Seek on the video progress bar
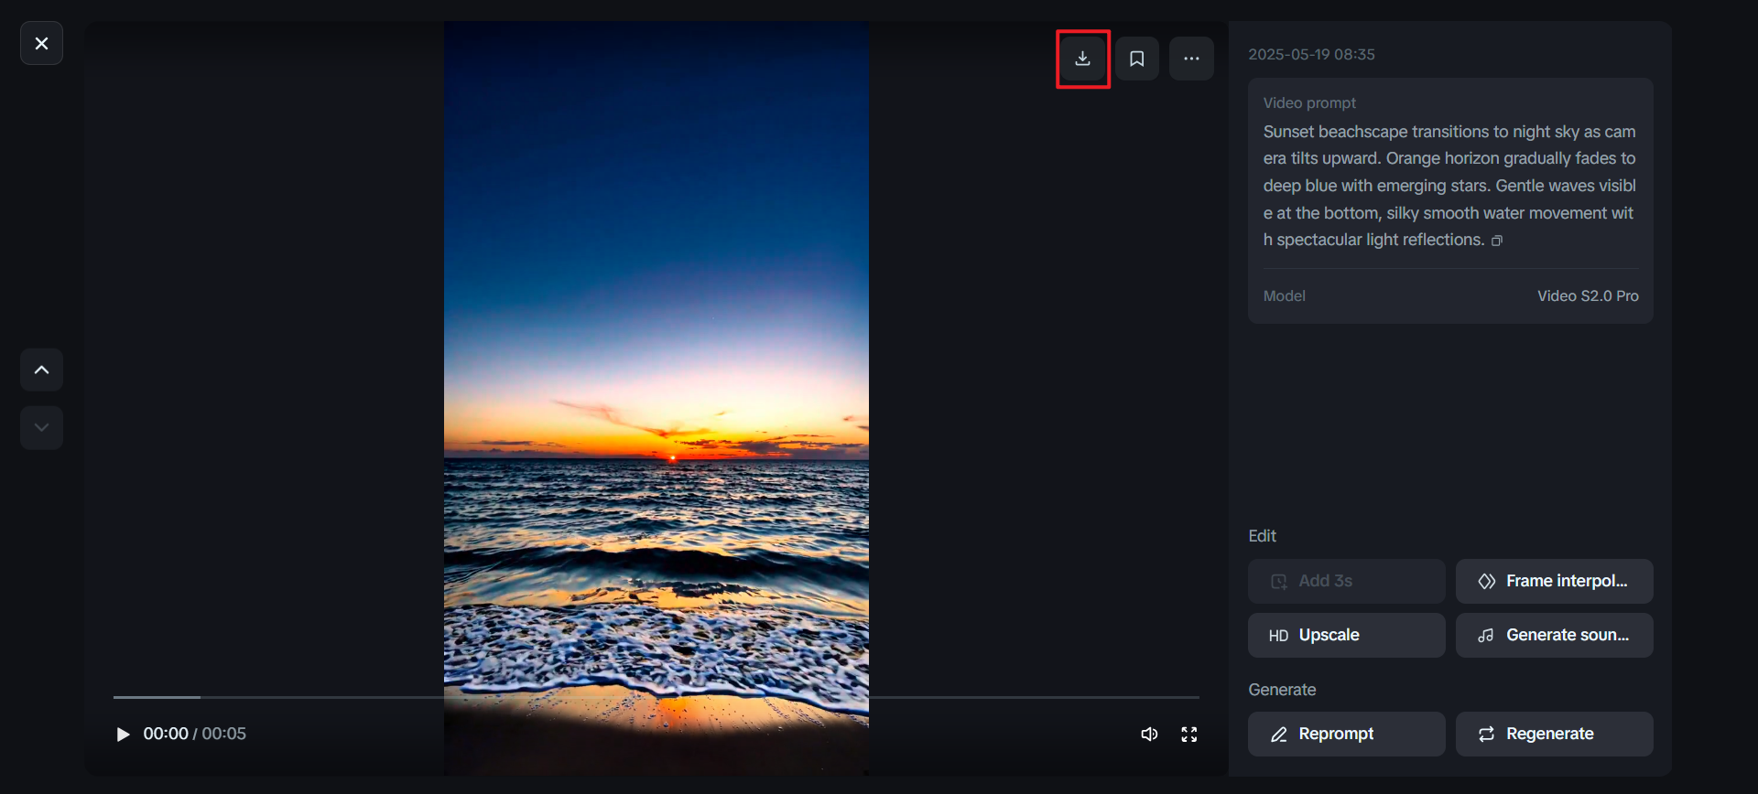The width and height of the screenshot is (1758, 794). pyautogui.click(x=656, y=697)
